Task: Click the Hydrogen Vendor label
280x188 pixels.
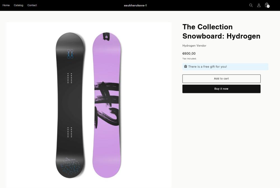Action: click(x=194, y=46)
